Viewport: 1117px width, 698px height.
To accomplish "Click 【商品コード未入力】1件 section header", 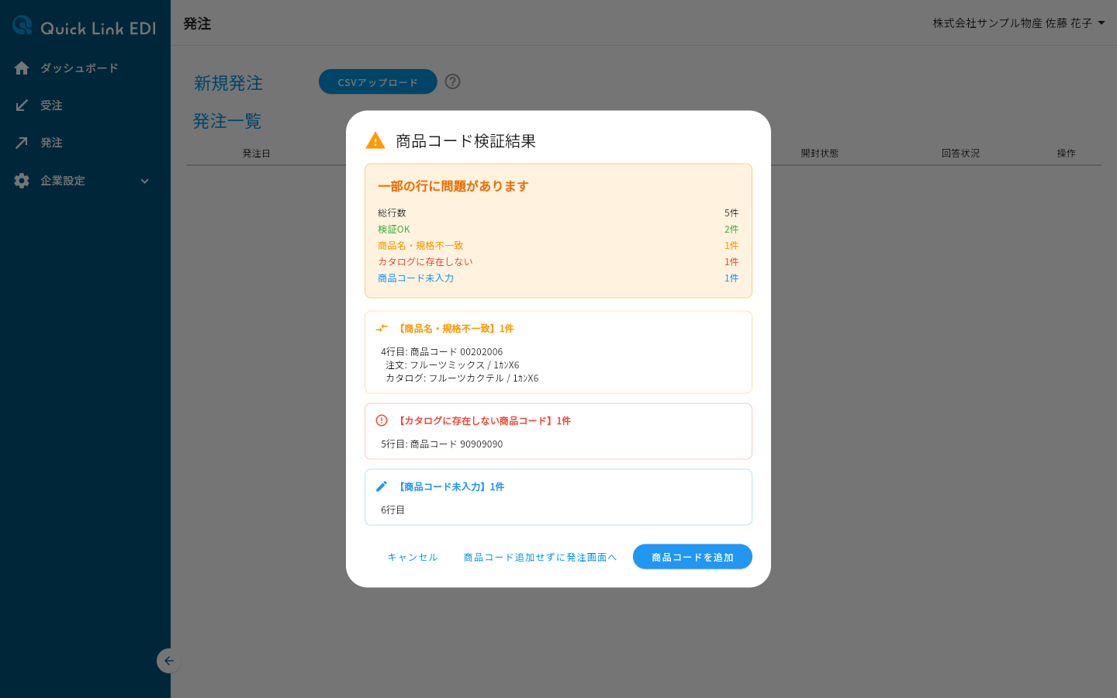I will pos(450,487).
